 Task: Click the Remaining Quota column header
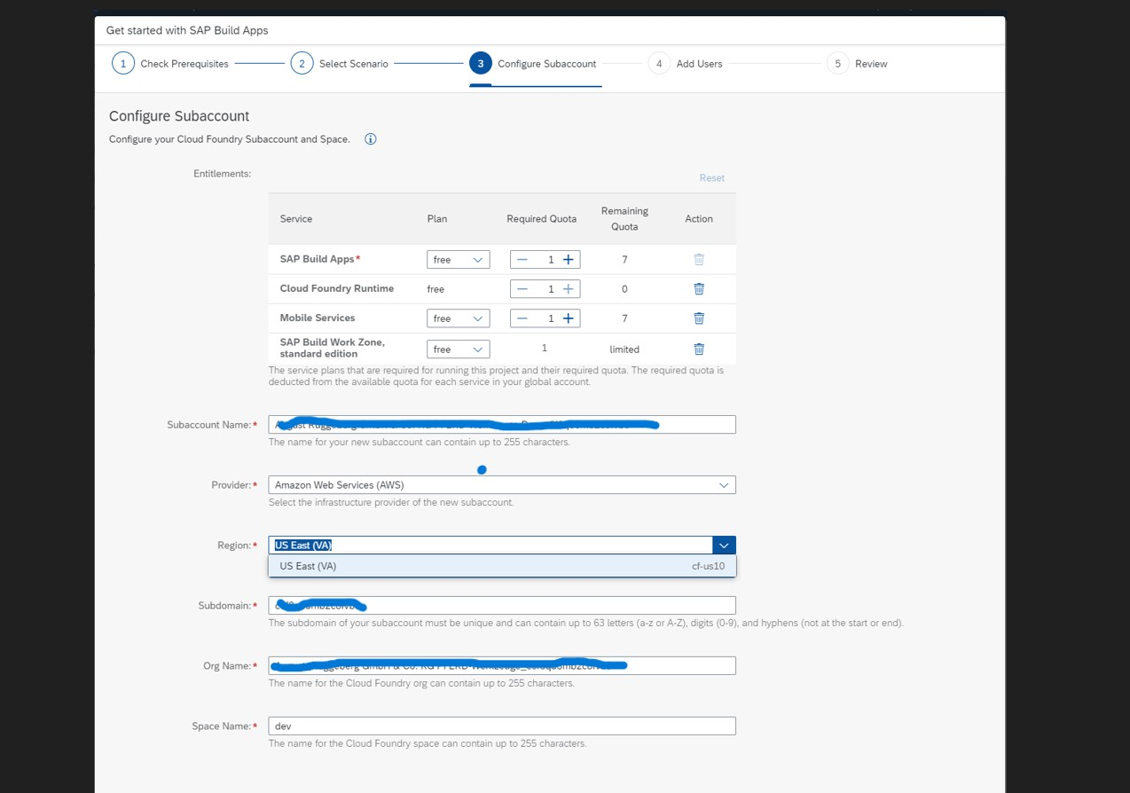click(x=624, y=219)
